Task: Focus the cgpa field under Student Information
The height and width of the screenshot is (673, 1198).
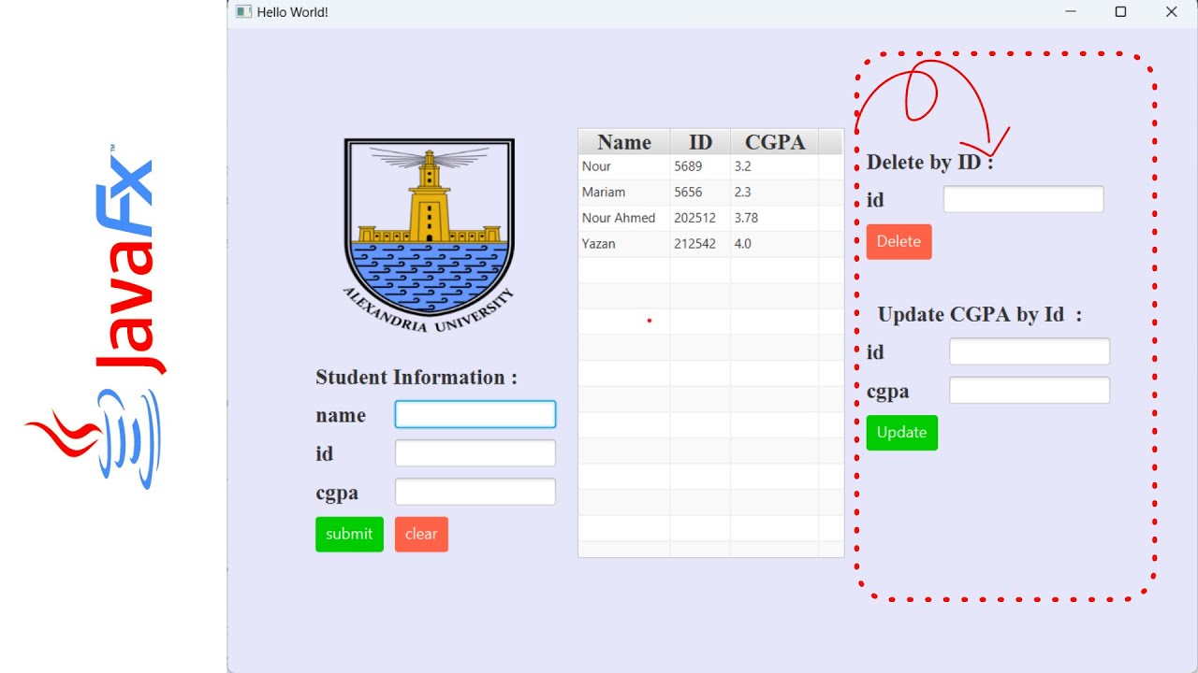Action: [475, 492]
